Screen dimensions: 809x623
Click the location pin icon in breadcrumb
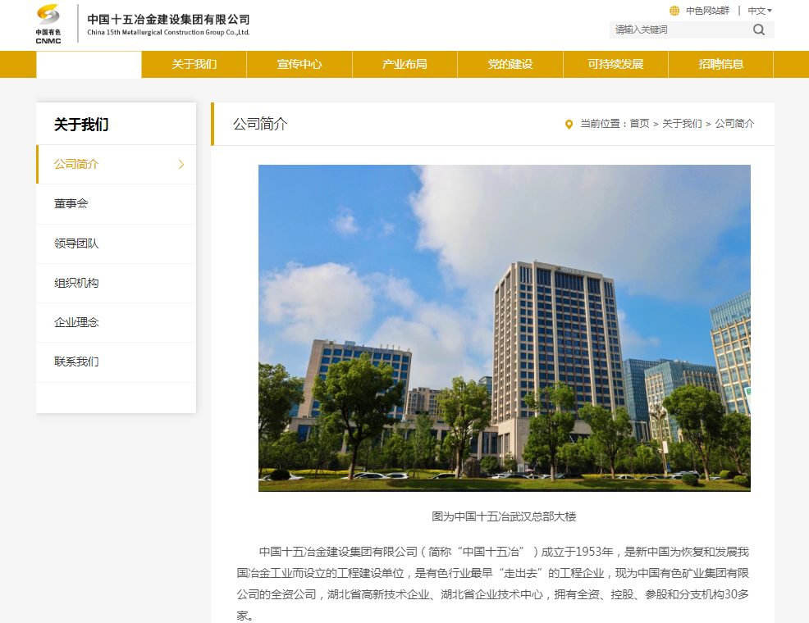(x=569, y=124)
